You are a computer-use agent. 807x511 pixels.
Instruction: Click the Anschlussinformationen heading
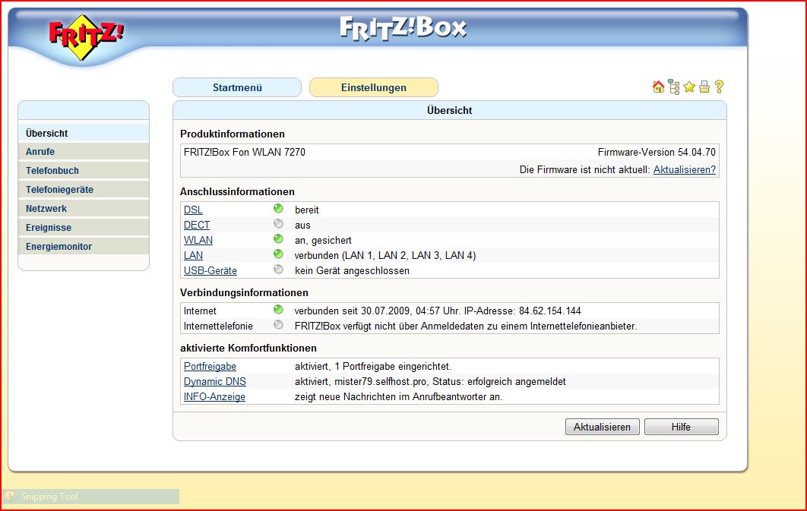tap(237, 192)
